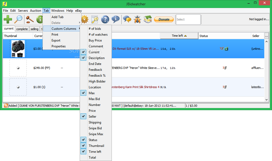Click the document magnifier icon in toolbar
Screen dimensions: 272x161
coord(95,19)
